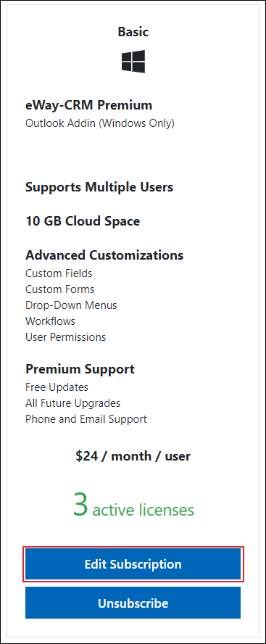Select Supports Multiple Users heading
The image size is (266, 644).
click(x=99, y=187)
